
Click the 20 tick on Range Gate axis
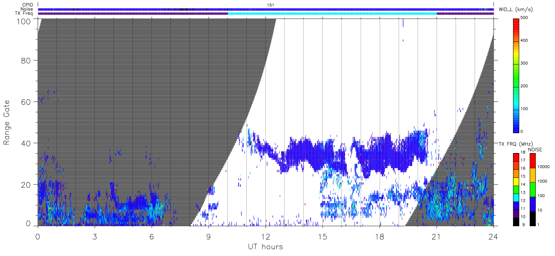pos(26,184)
